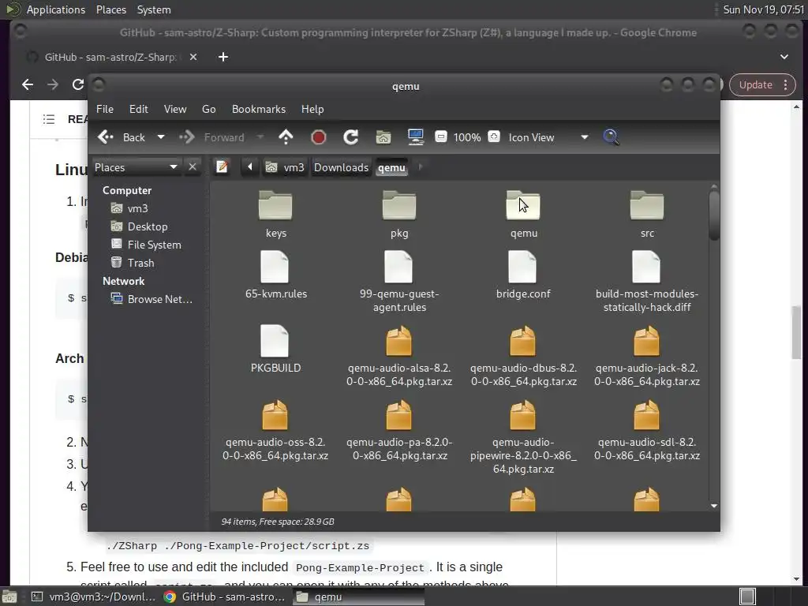Select the vm3 breadcrumb button
The width and height of the screenshot is (808, 606).
click(x=285, y=167)
